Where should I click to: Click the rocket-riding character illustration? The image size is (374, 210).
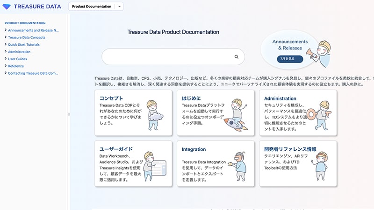click(x=236, y=115)
